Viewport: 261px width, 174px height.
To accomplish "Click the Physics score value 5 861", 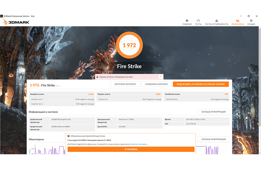I will (x=158, y=94).
